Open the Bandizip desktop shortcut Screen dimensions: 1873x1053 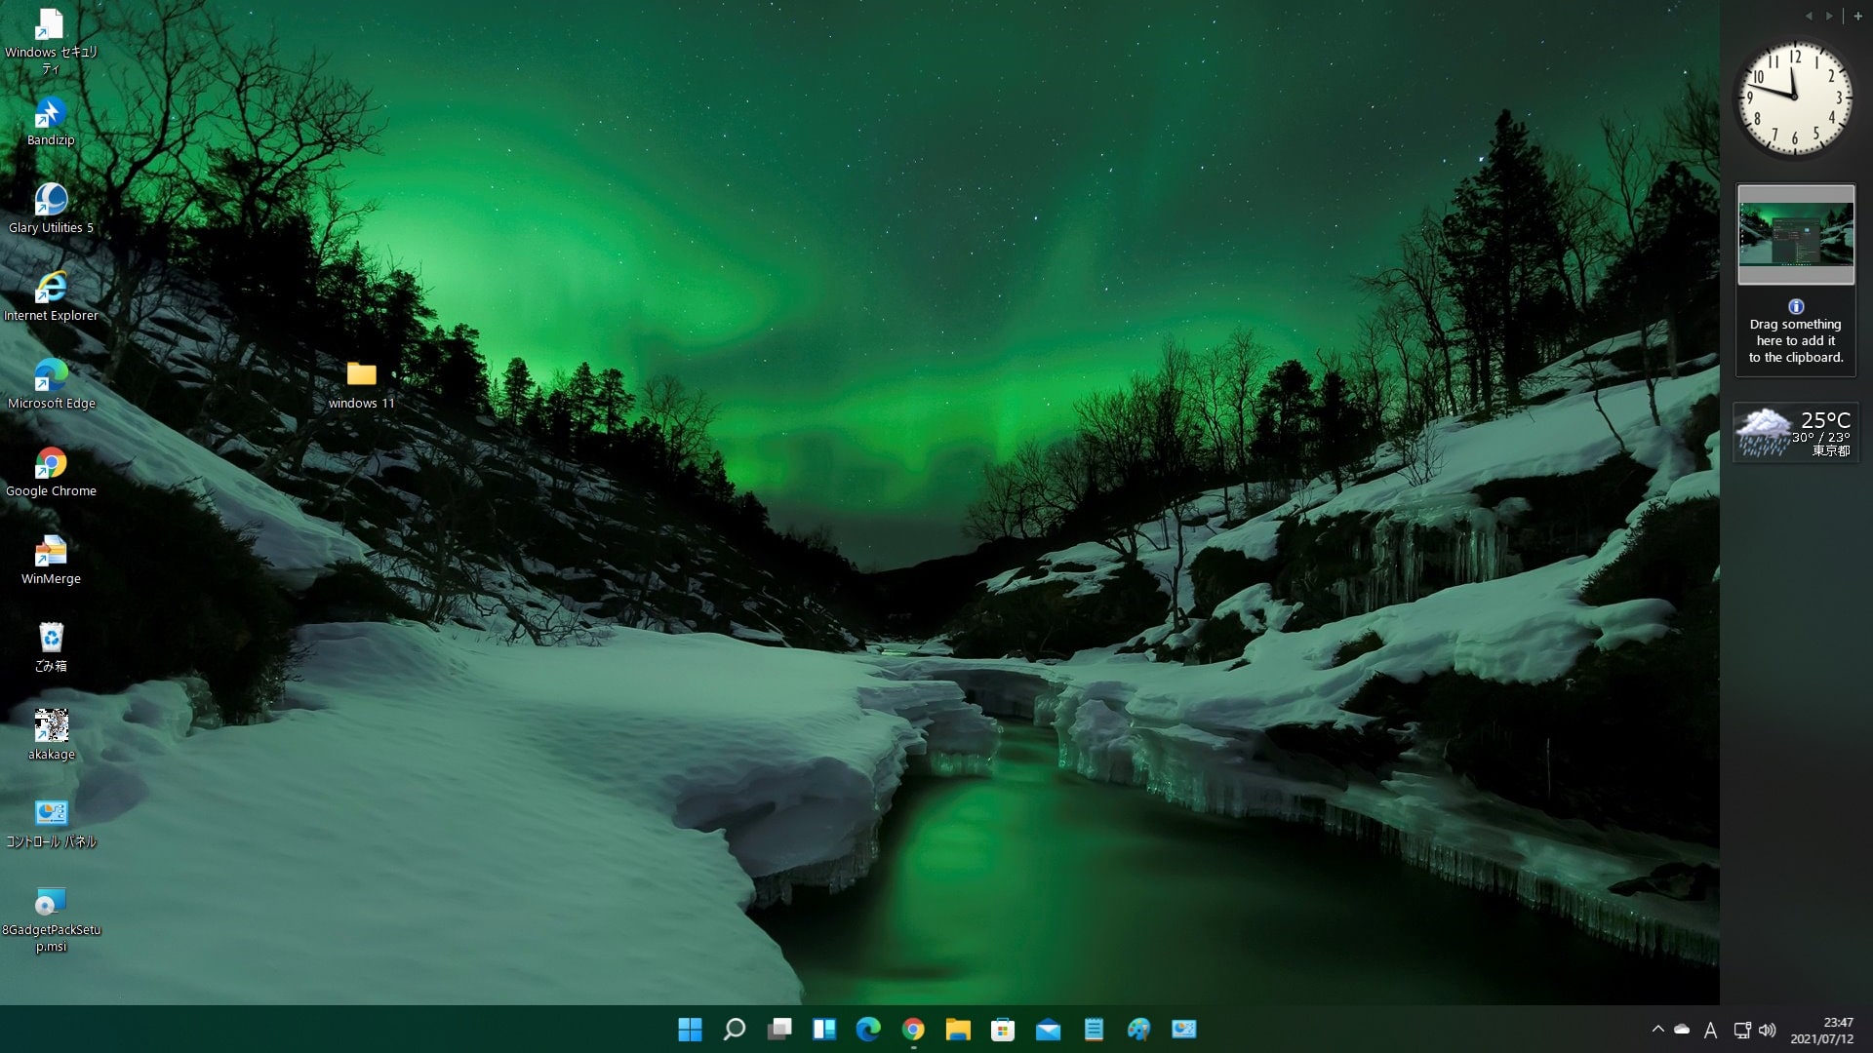pyautogui.click(x=51, y=121)
